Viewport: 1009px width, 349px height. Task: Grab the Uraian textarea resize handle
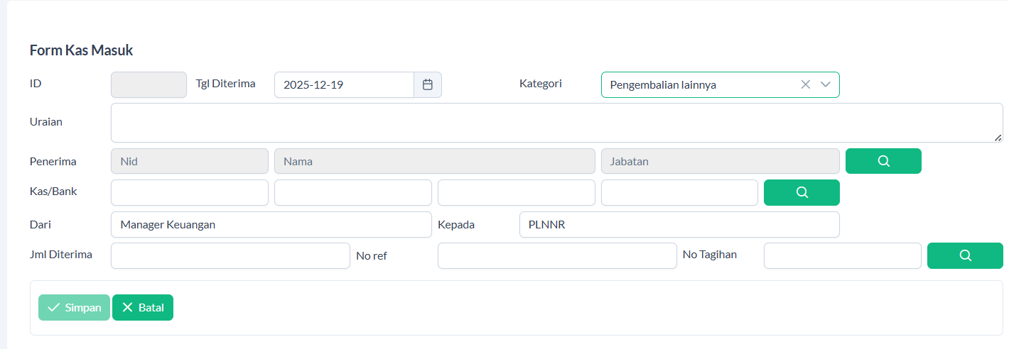coord(998,138)
